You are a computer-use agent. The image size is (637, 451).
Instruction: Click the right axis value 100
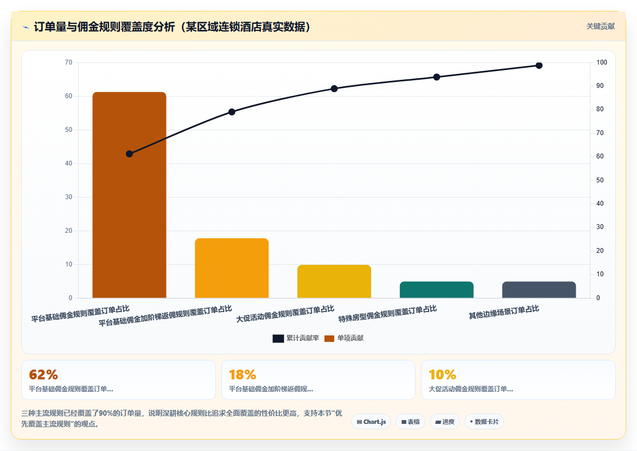tap(602, 62)
